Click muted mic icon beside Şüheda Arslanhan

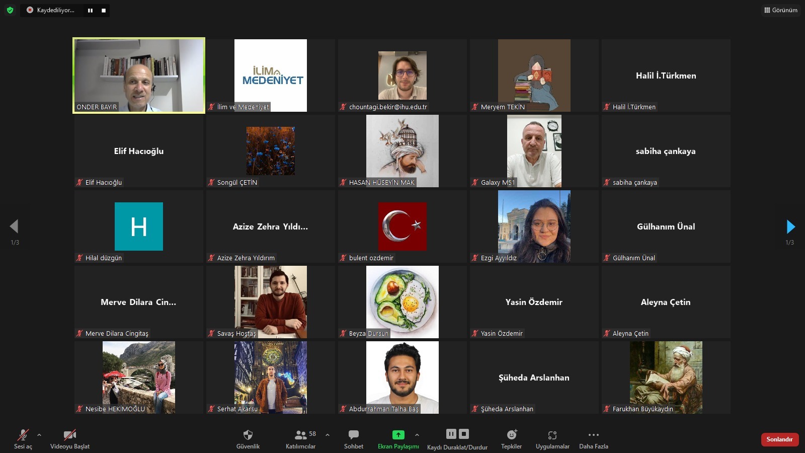[475, 409]
